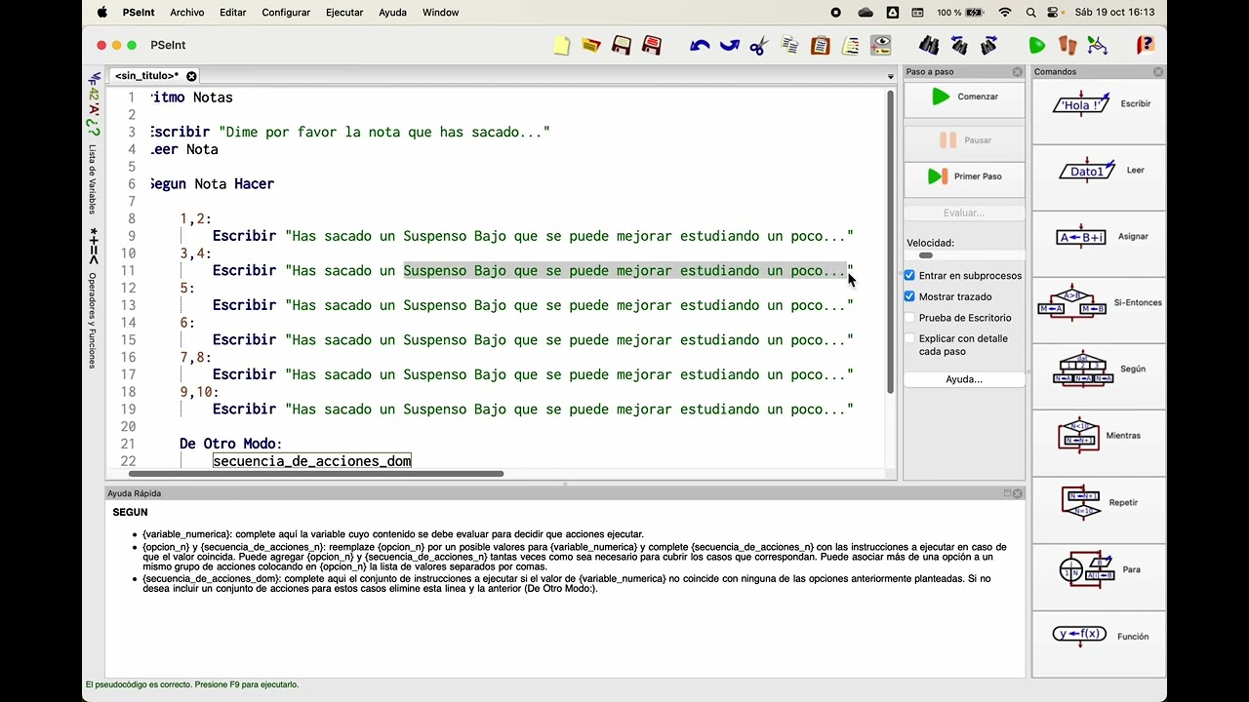This screenshot has height=702, width=1249.
Task: Open Find with the binoculars icon
Action: pyautogui.click(x=929, y=46)
